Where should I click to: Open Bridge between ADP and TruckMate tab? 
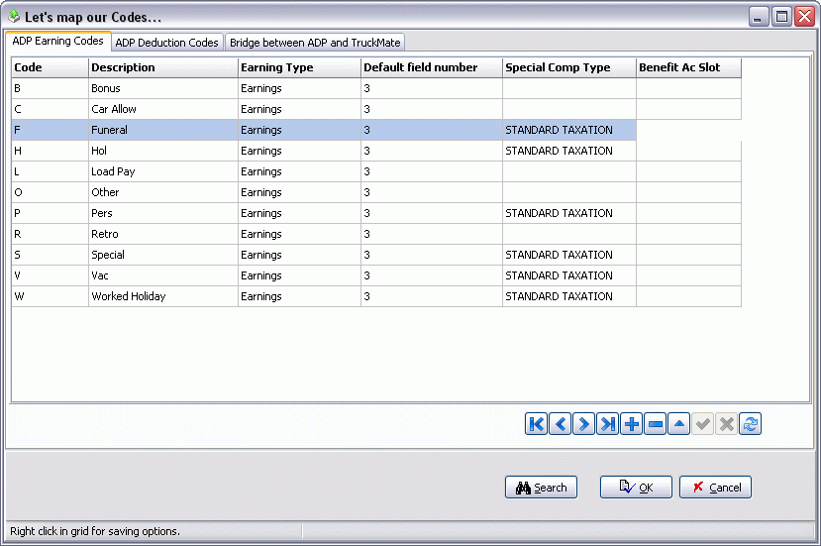(x=315, y=43)
